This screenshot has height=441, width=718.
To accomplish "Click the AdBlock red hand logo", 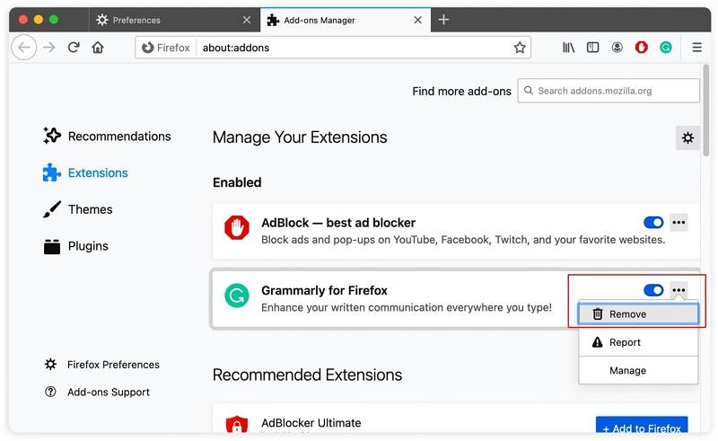I will coord(237,227).
